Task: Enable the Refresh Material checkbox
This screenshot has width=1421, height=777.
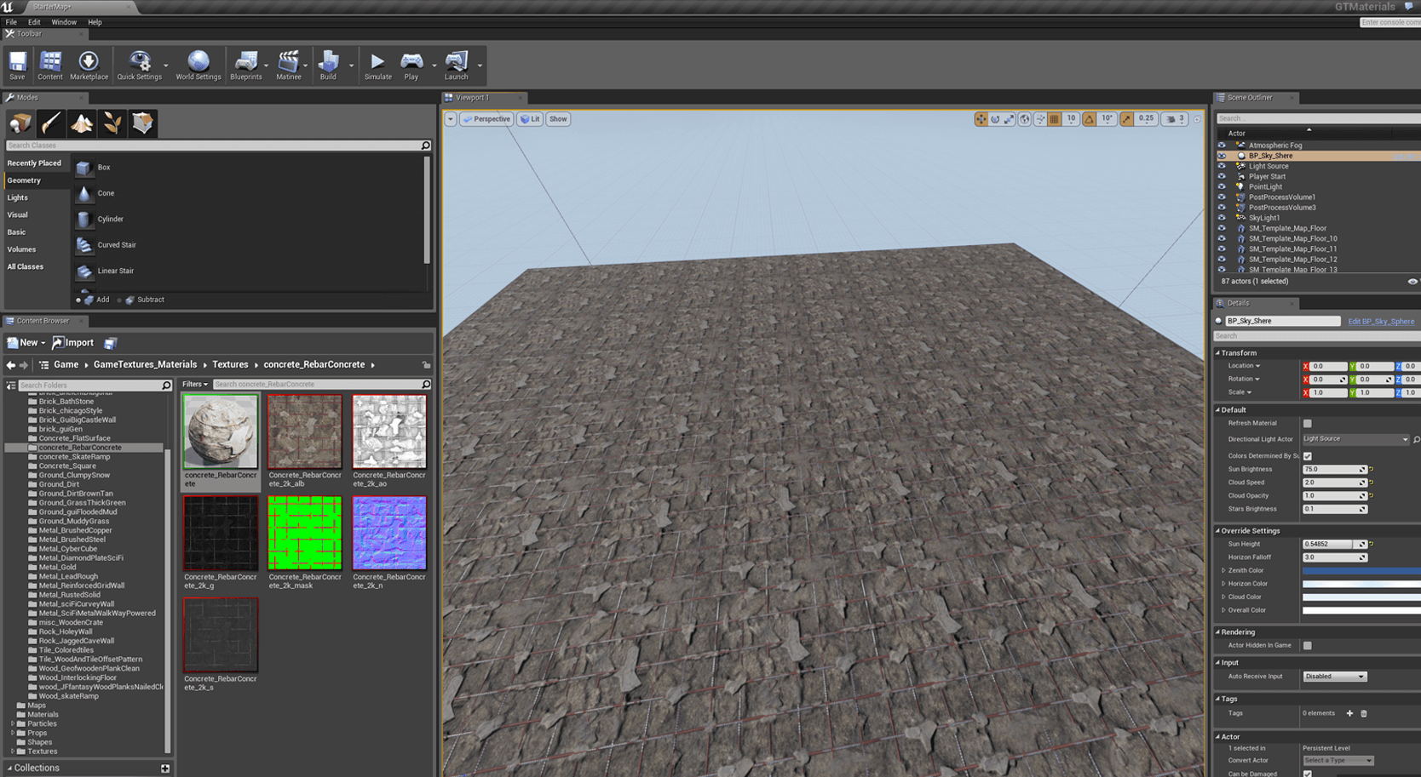Action: pos(1308,423)
